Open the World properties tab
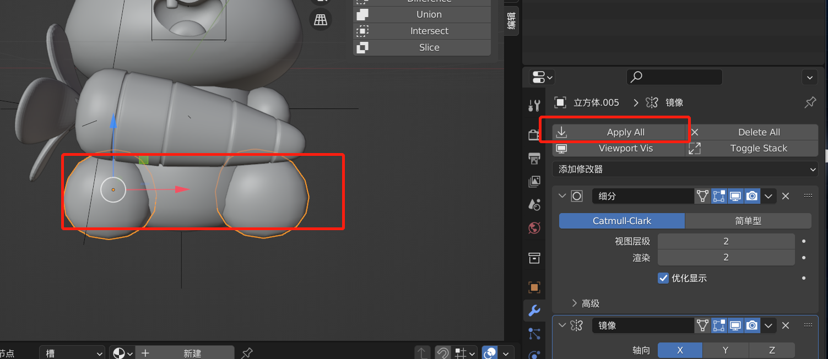This screenshot has width=828, height=359. click(x=534, y=228)
